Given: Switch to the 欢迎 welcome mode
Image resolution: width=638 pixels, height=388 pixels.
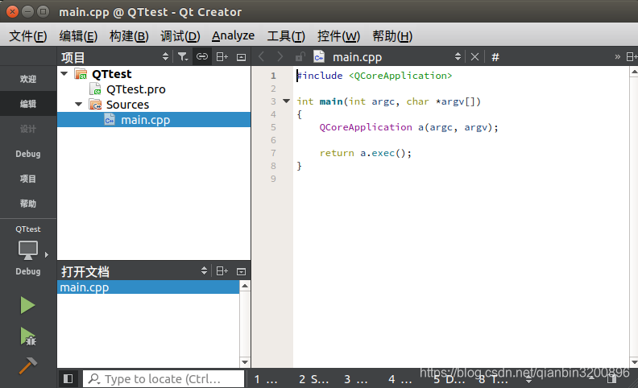Looking at the screenshot, I should [x=28, y=79].
